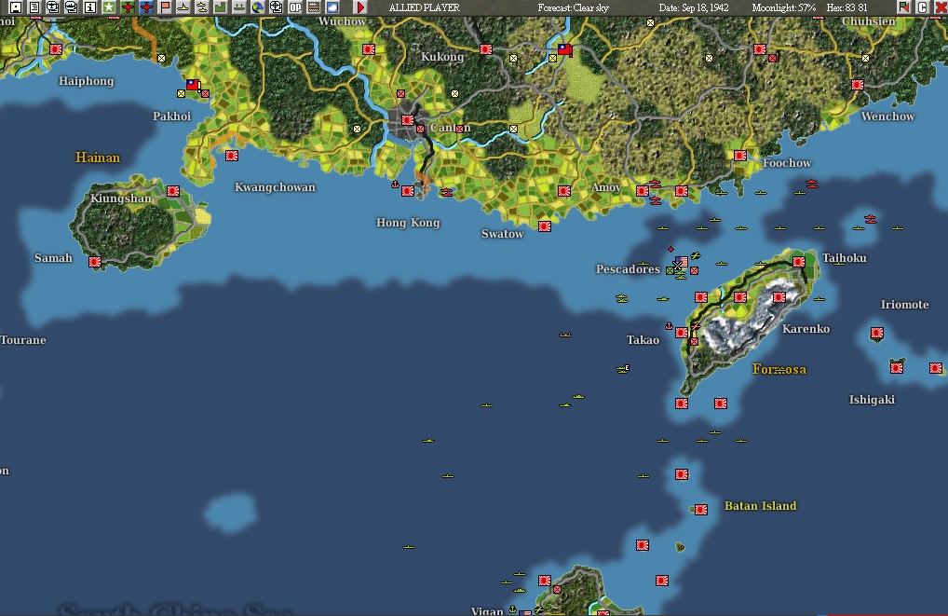Click the 'Amoy' map label
This screenshot has width=948, height=616.
pos(606,187)
